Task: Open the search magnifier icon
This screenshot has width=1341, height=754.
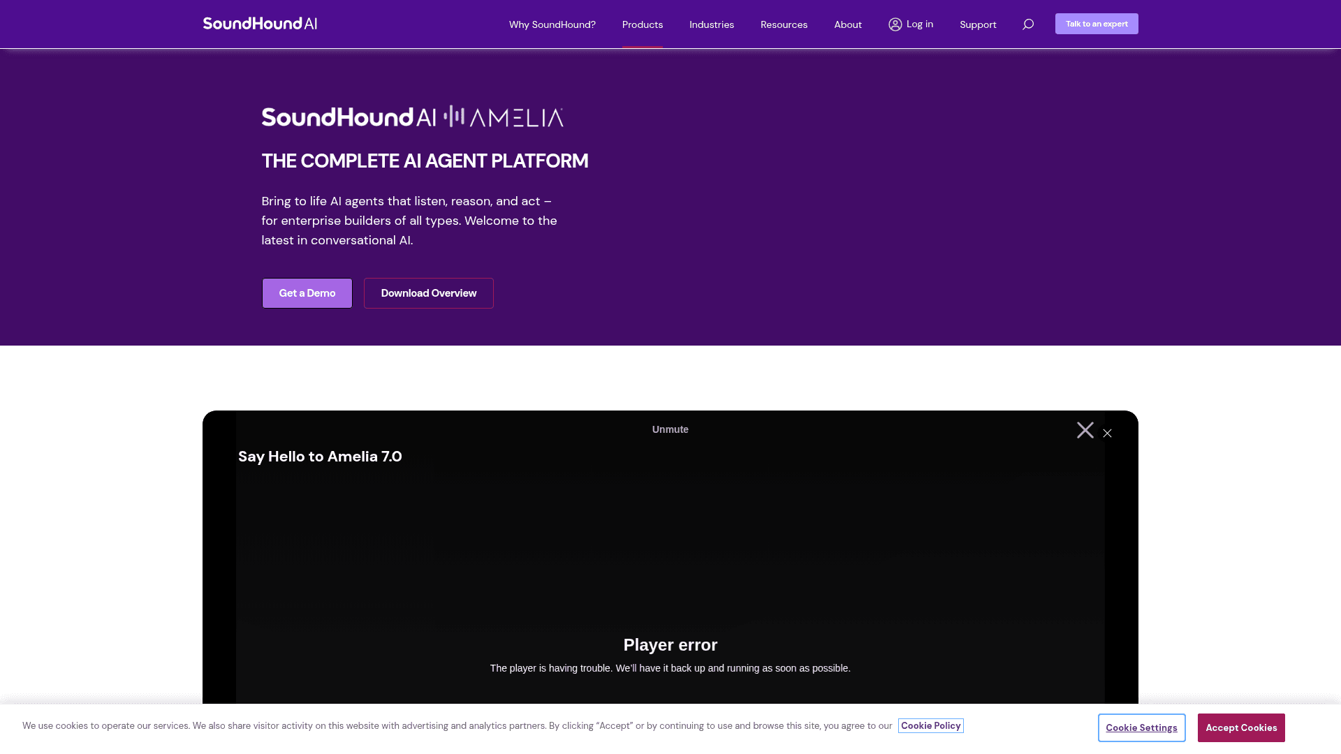Action: (1028, 24)
